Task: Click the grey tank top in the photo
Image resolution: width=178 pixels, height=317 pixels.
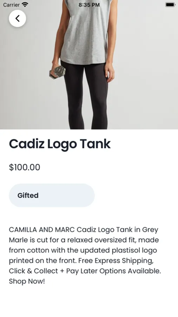Action: (85, 32)
